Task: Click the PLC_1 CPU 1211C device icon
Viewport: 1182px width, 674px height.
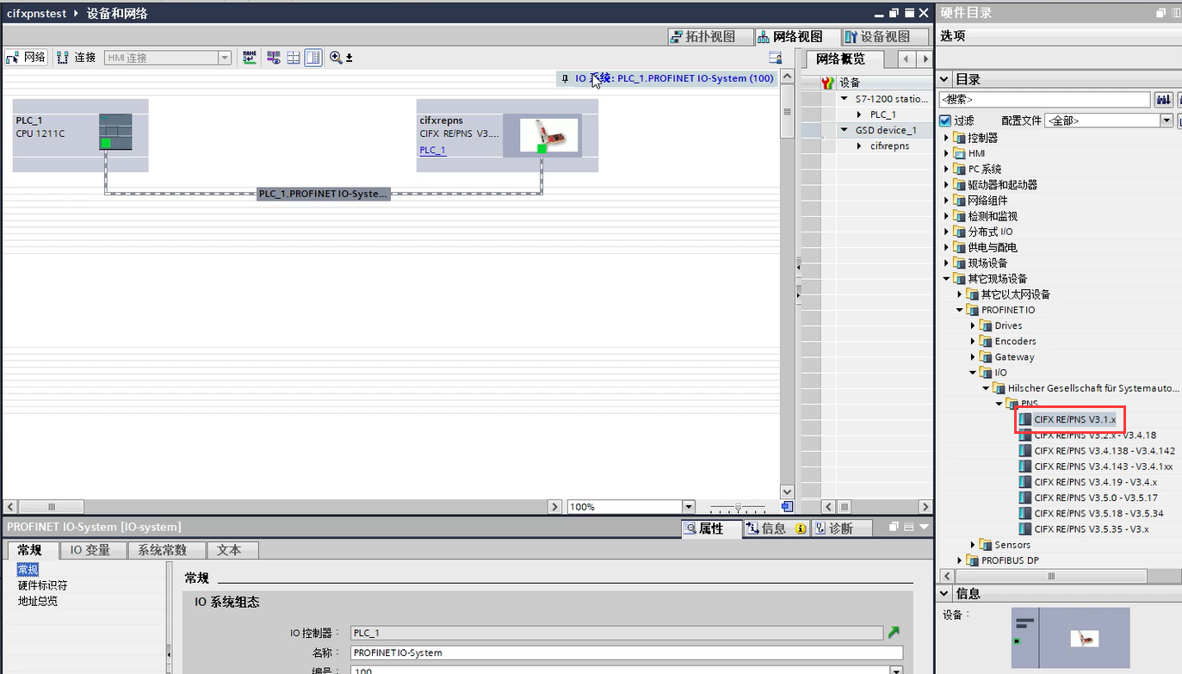Action: pos(115,132)
